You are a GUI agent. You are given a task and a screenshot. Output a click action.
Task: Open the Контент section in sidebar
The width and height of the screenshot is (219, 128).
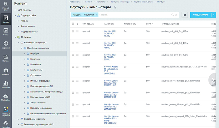click(x=6, y=19)
